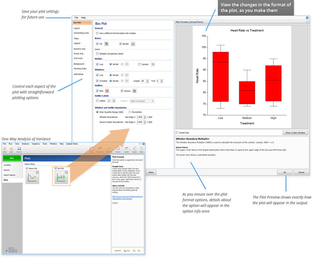Click the Mild outliers symbol icon
Image resolution: width=313 pixels, height=258 pixels.
tap(107, 91)
